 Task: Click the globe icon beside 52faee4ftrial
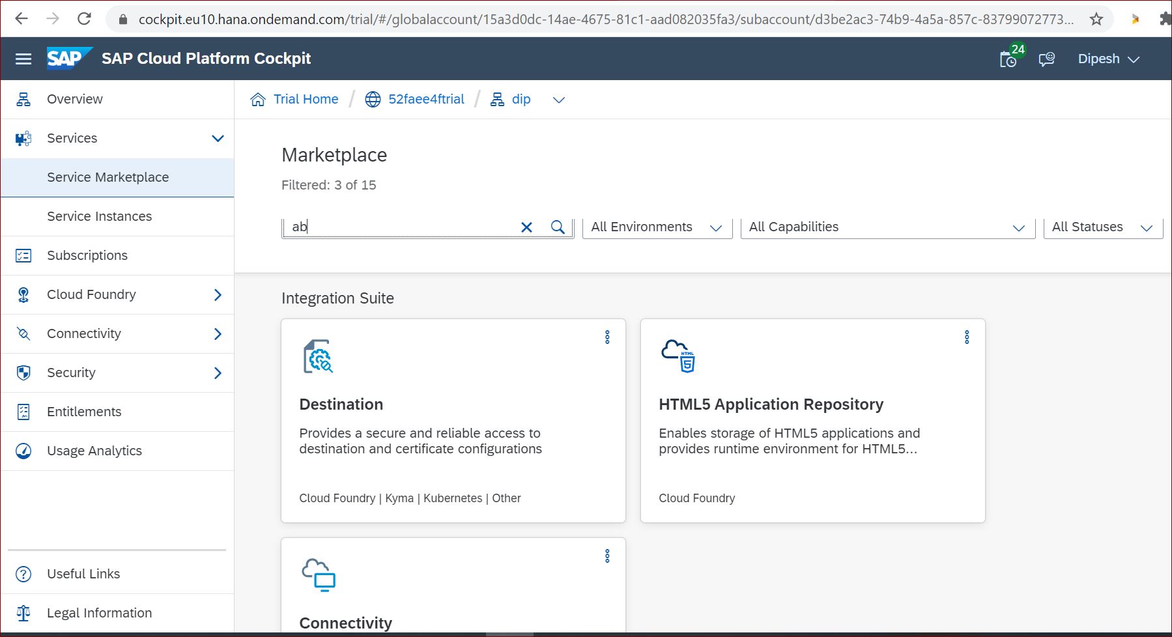point(371,99)
